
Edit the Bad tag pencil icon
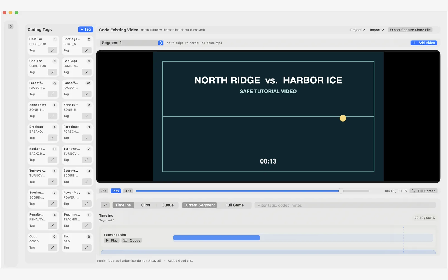(x=87, y=248)
